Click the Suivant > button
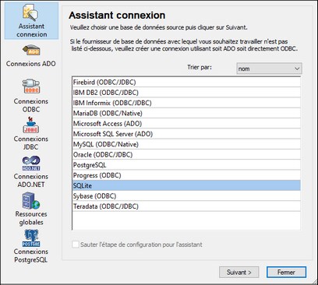The image size is (318, 285). [238, 273]
